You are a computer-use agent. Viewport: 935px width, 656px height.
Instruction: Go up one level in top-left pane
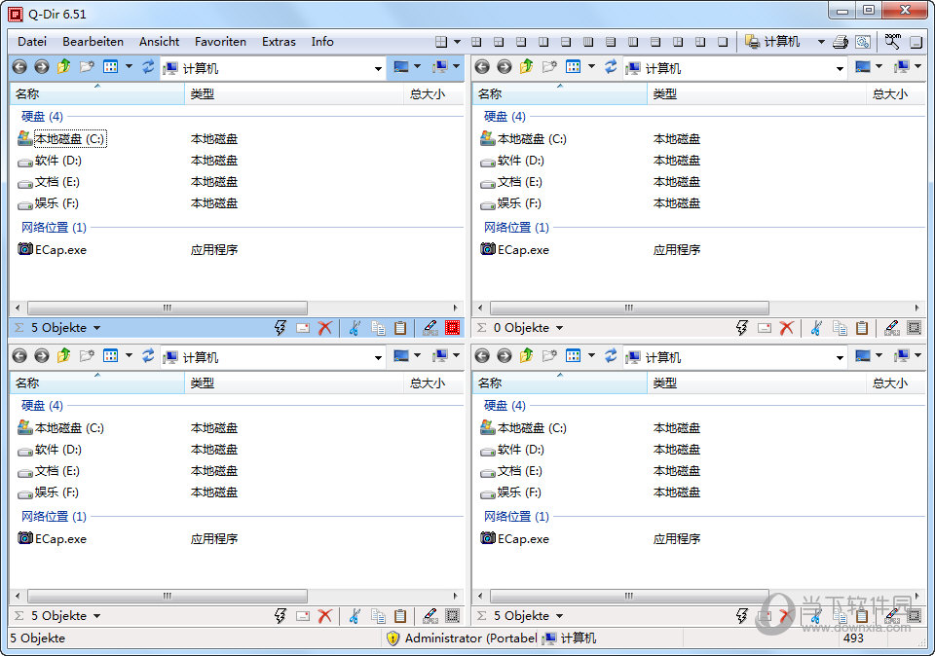click(64, 67)
